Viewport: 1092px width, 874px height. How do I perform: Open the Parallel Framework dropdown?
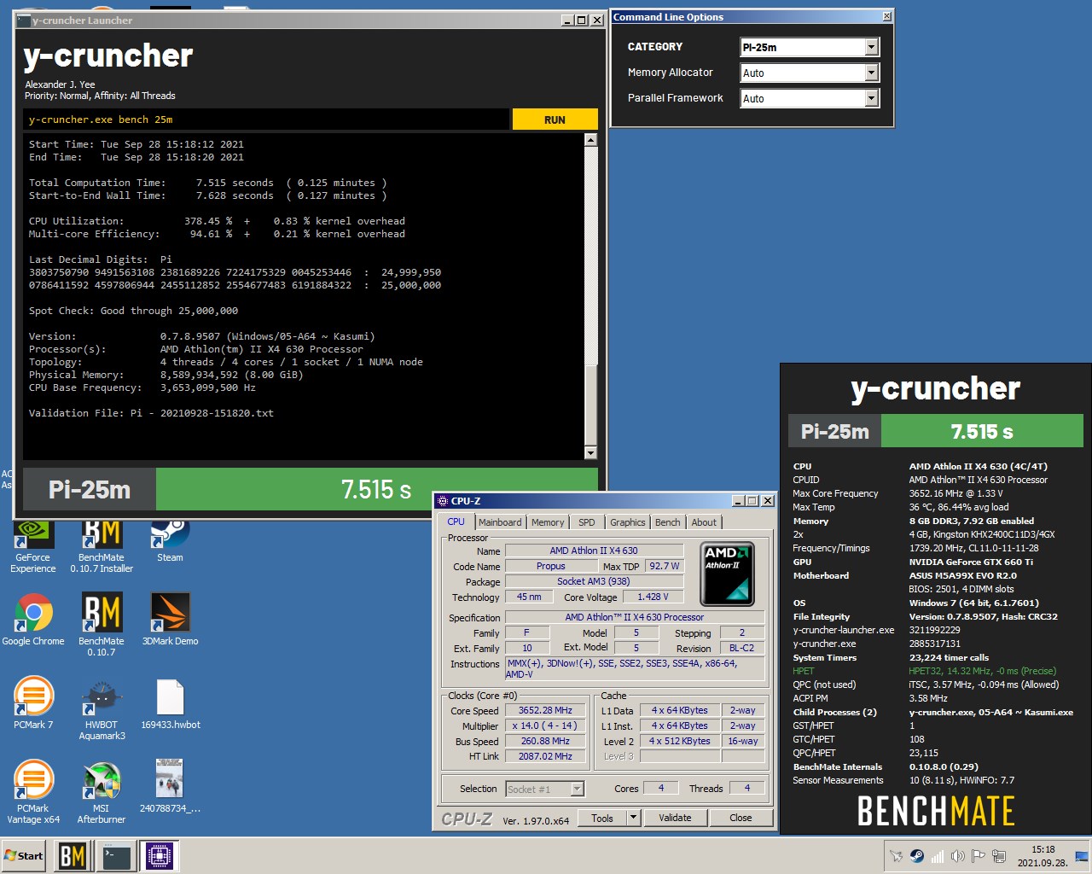[871, 98]
